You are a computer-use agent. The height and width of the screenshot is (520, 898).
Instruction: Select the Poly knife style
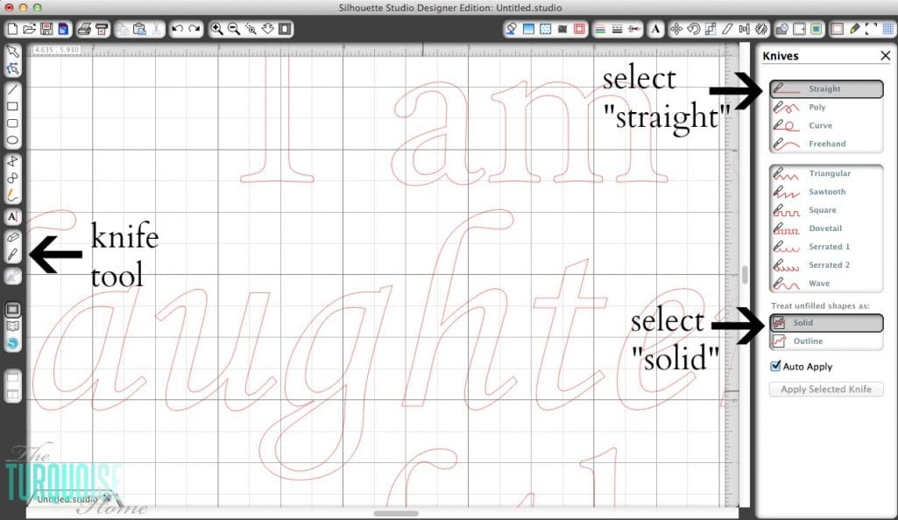826,107
